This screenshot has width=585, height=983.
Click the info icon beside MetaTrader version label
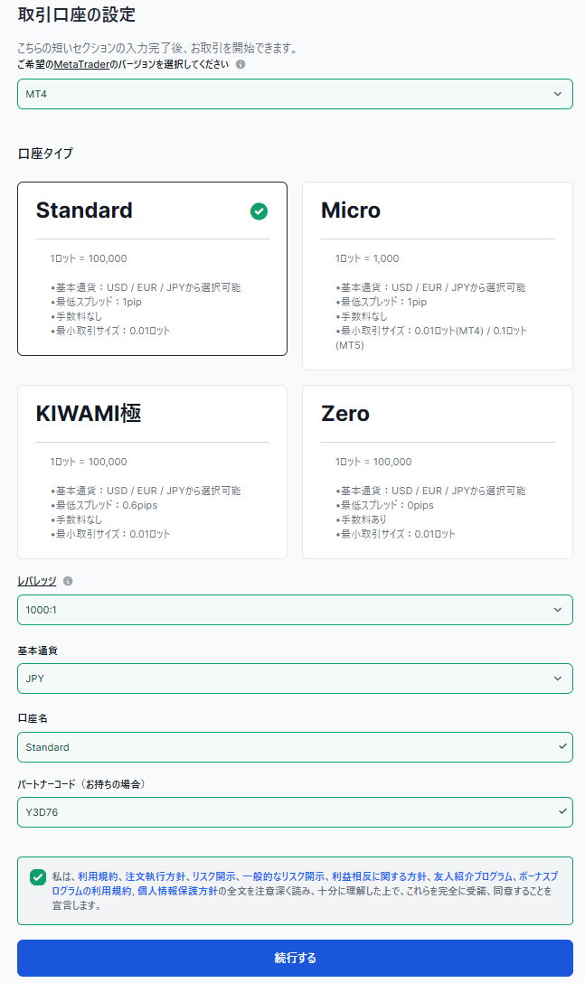(241, 64)
